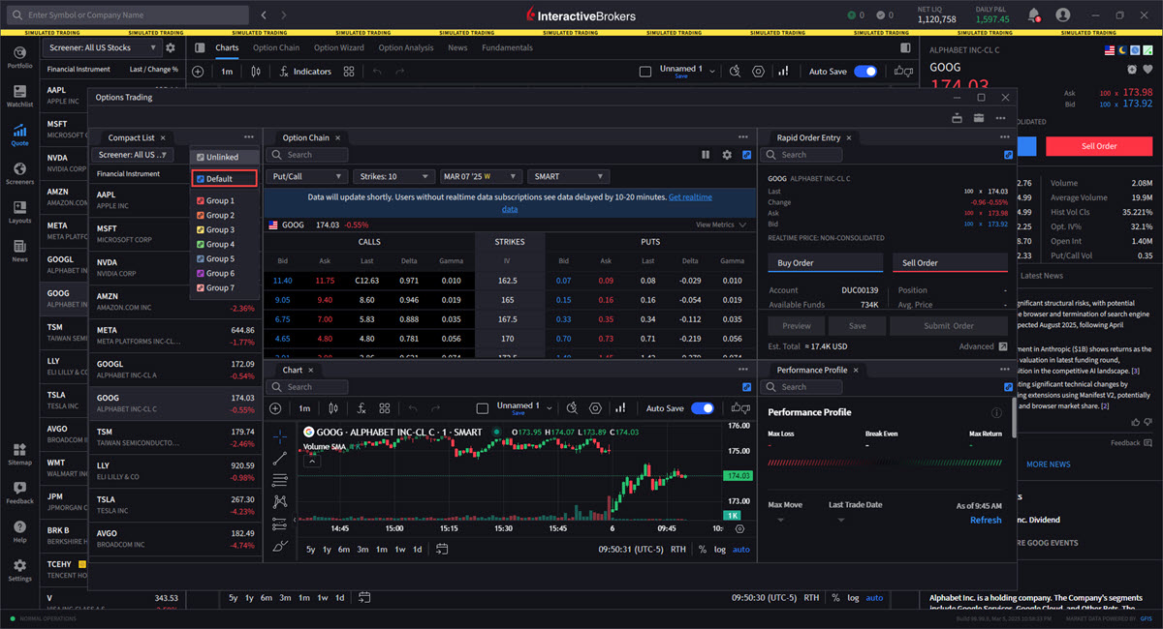Select the Buy Order tab in Rapid Order Entry
Image resolution: width=1163 pixels, height=629 pixels.
pos(825,262)
